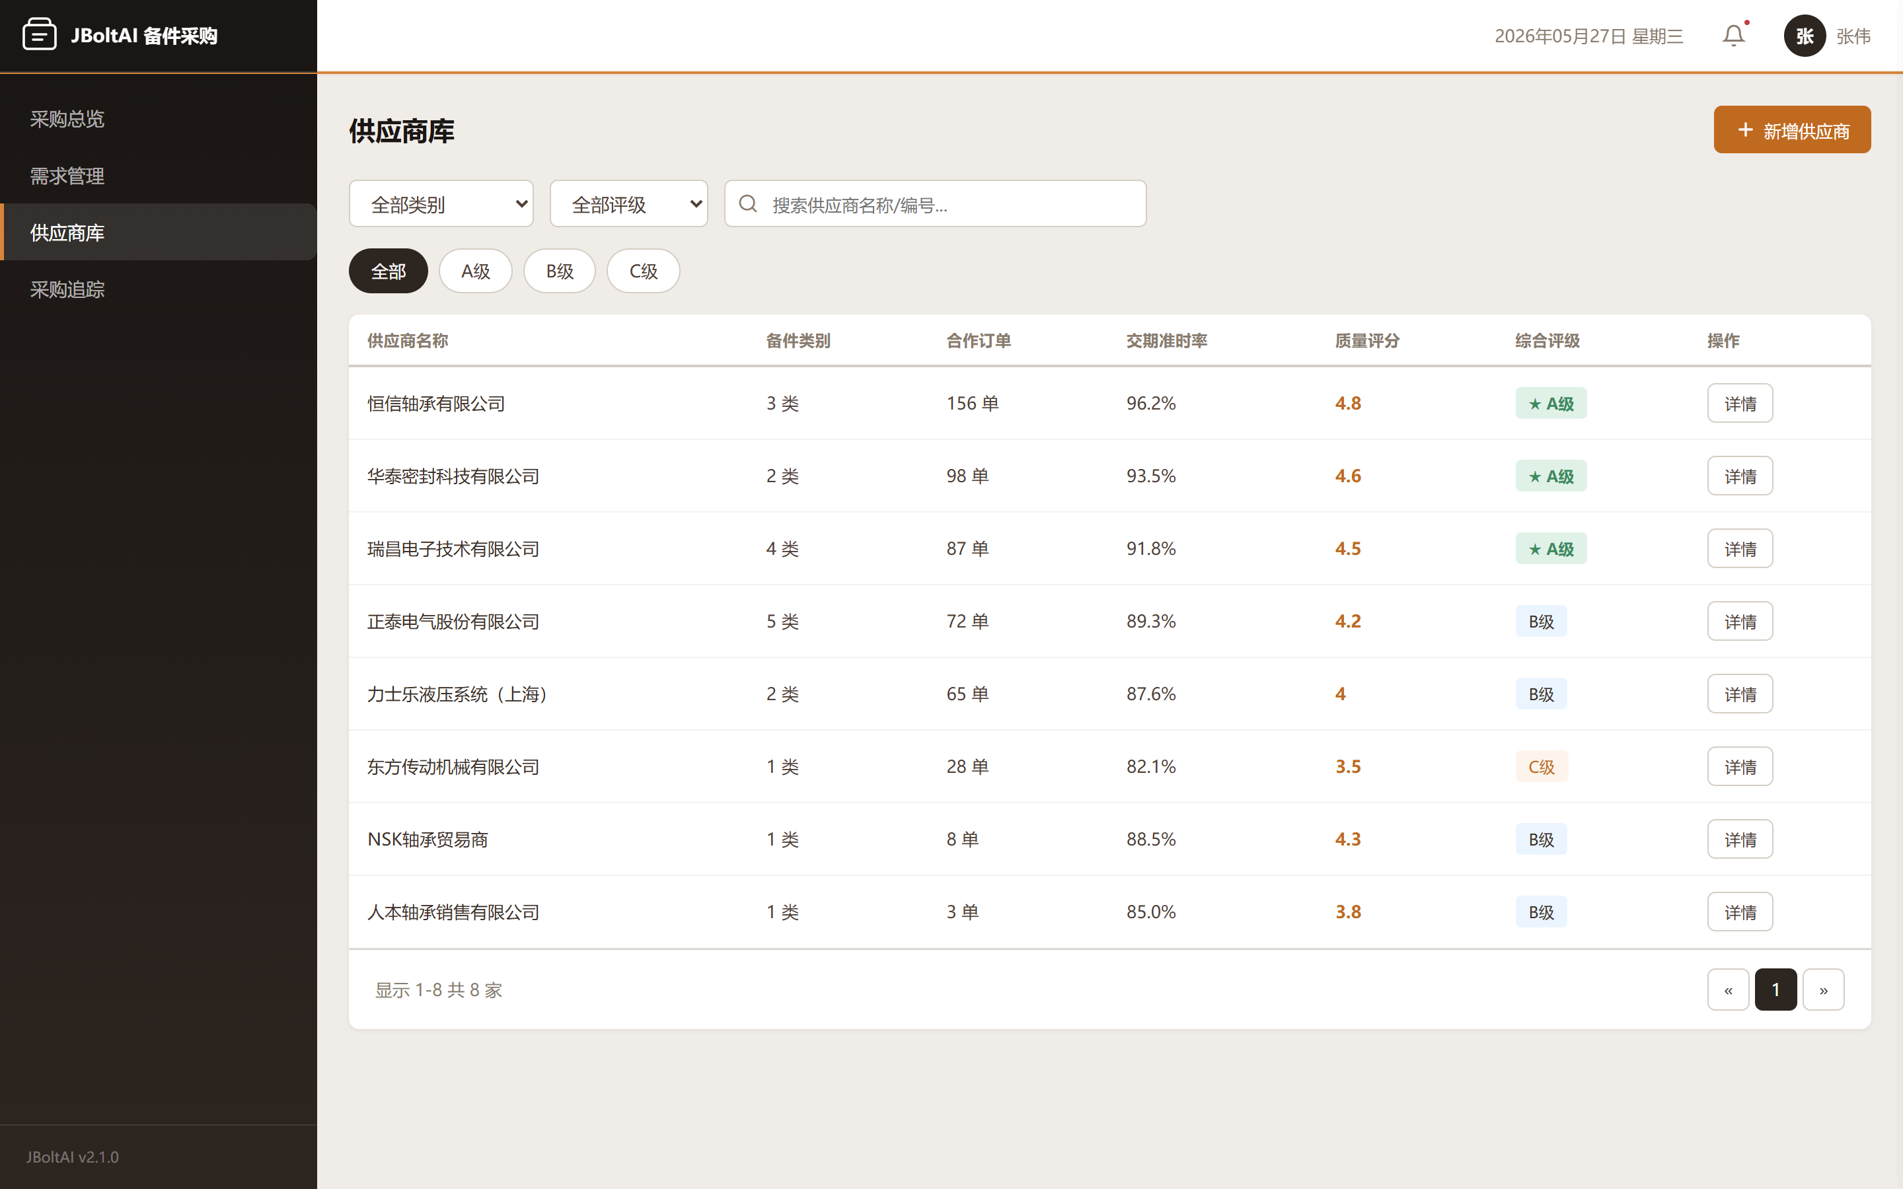Go to 需求管理 in sidebar

coord(158,175)
